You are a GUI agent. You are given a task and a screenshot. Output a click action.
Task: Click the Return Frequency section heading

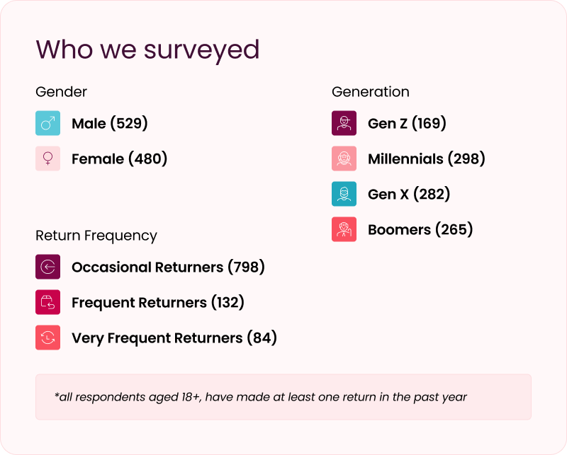[96, 236]
